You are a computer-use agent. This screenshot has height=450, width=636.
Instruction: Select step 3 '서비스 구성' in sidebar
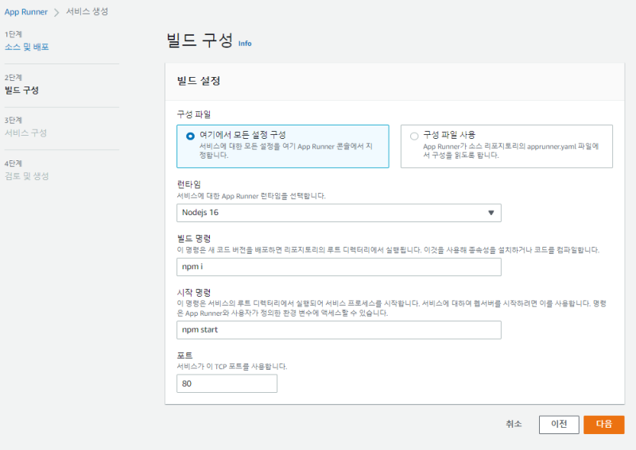[x=25, y=133]
